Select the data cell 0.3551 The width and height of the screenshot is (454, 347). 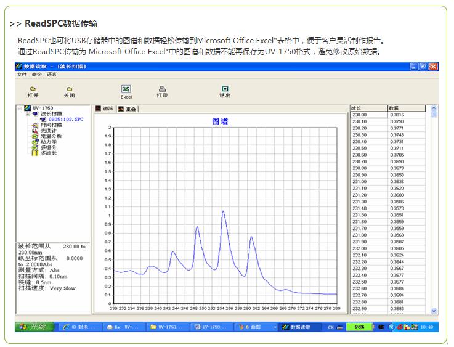pos(406,215)
